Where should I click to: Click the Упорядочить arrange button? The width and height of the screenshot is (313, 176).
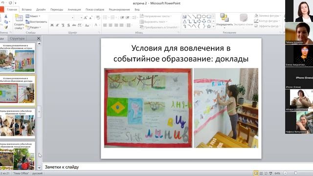(224, 21)
